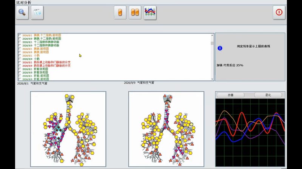Click the 改善 button
Viewport: 302px width, 169px height.
coord(231,95)
